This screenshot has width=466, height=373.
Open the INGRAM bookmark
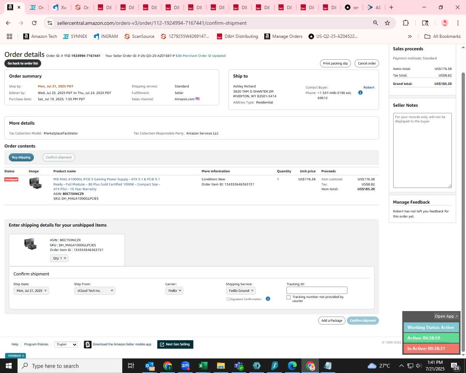click(106, 36)
